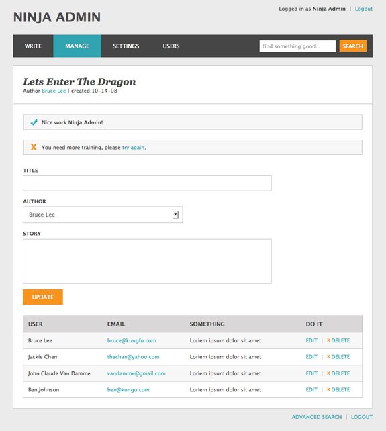Screen dimensions: 386x431
Task: Edit the John Claude Van Damme row
Action: click(x=311, y=373)
